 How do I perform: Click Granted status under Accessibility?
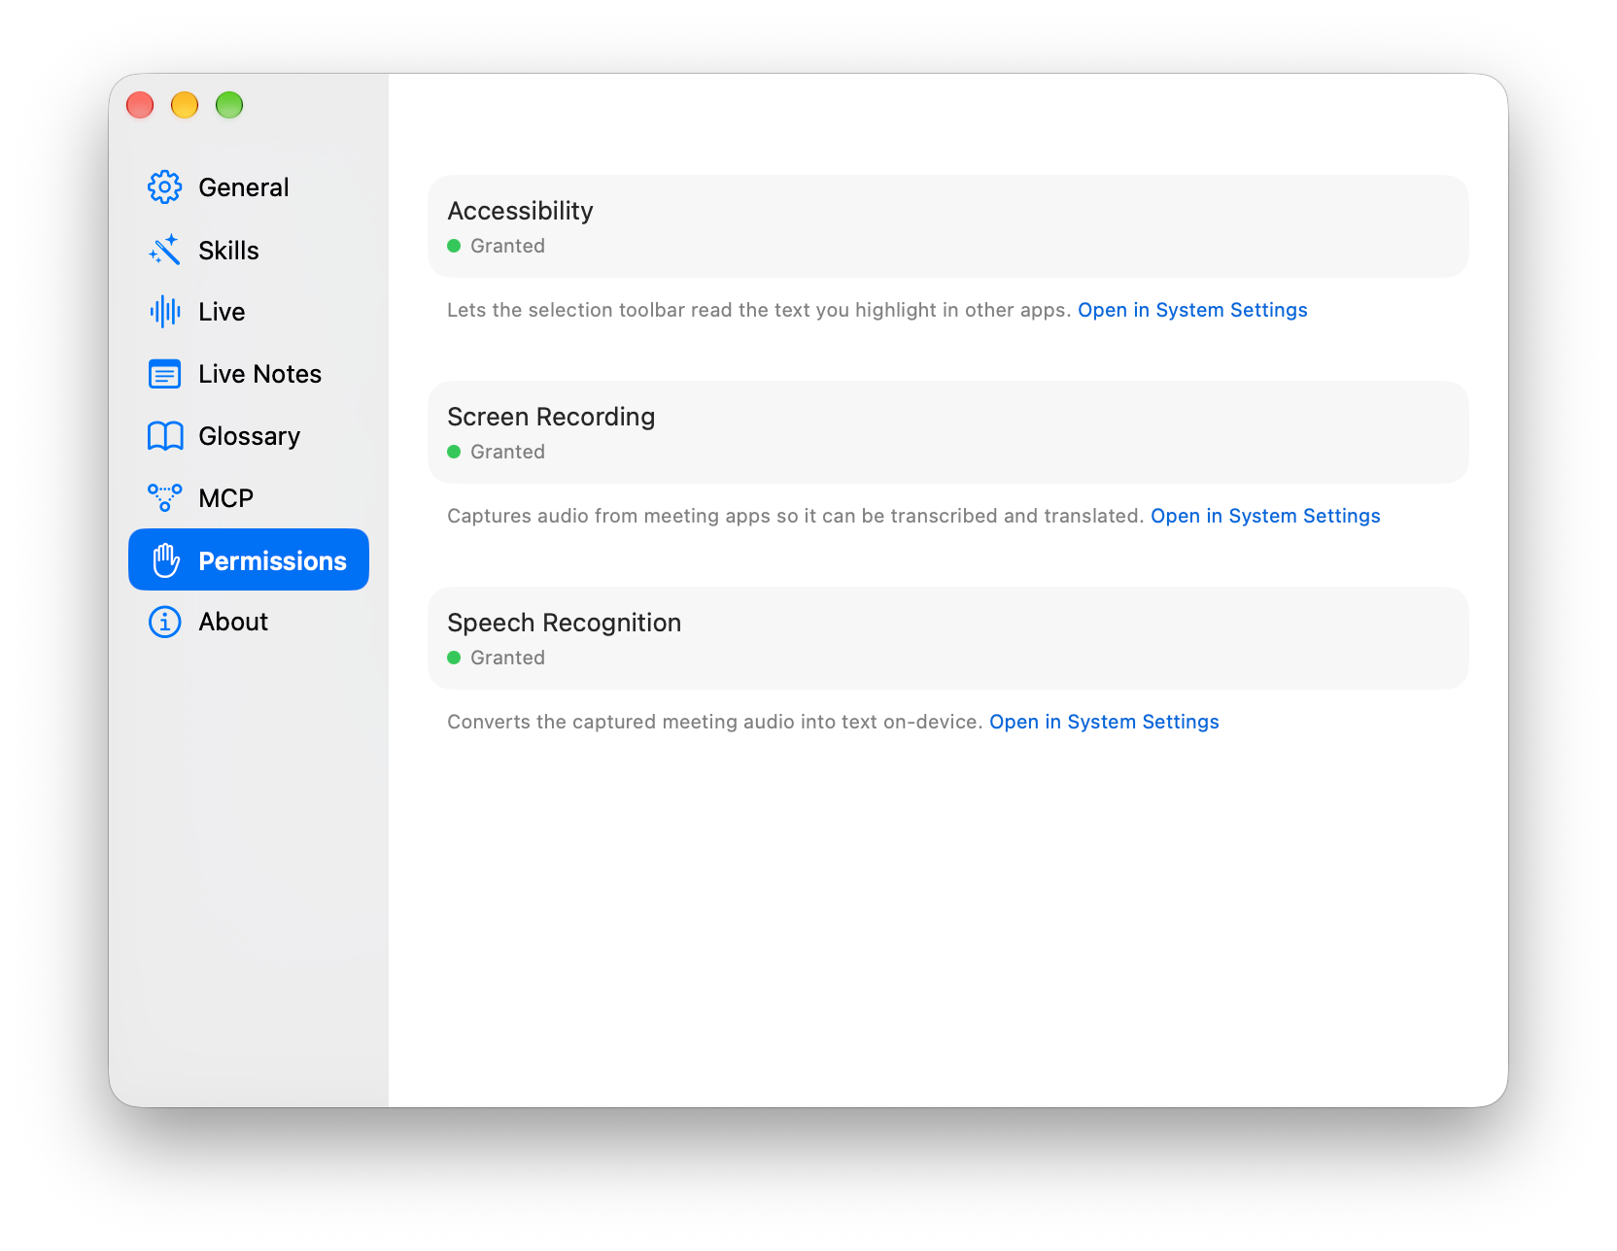tap(507, 246)
